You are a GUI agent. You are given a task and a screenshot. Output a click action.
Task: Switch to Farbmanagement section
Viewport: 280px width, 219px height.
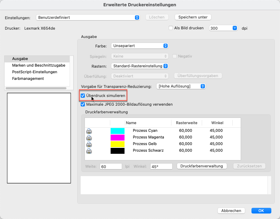(28, 78)
